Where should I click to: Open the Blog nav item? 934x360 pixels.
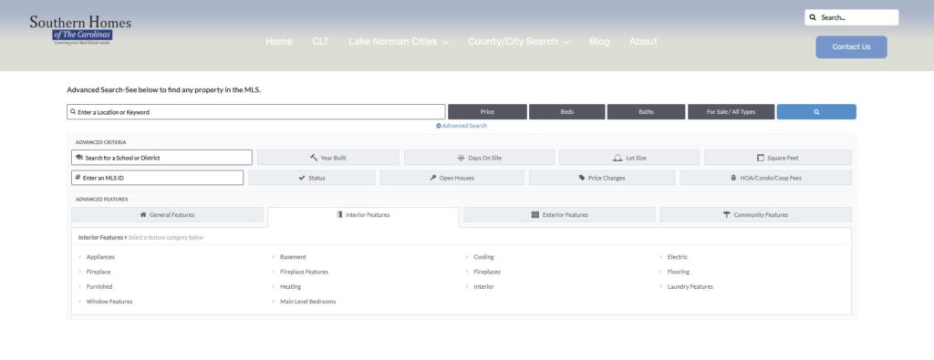click(x=599, y=42)
